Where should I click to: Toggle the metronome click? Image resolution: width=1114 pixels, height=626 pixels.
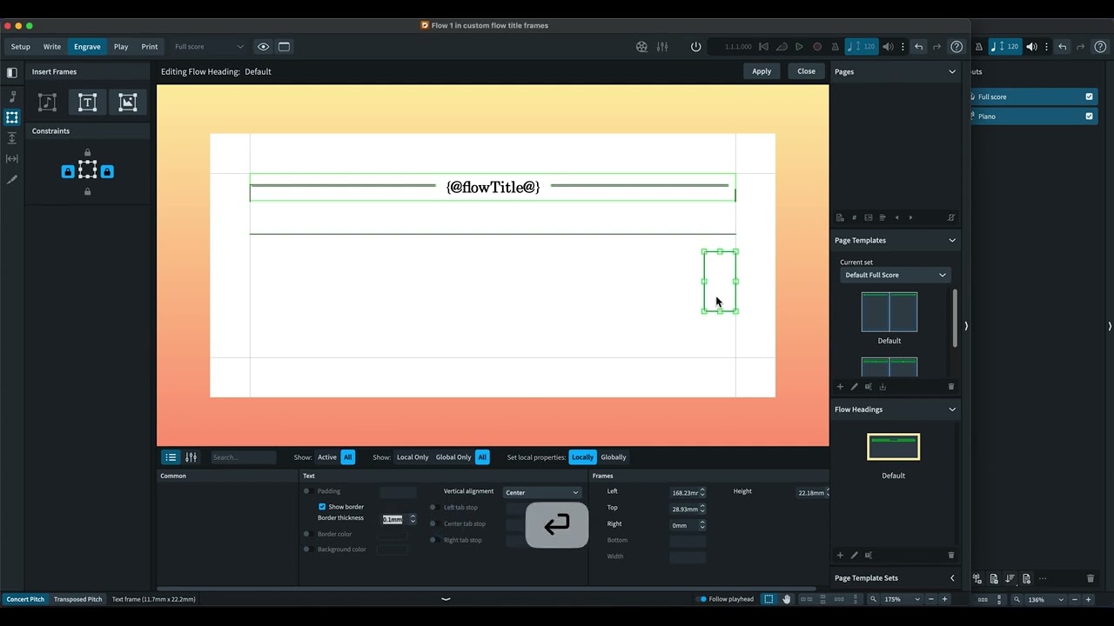click(835, 47)
